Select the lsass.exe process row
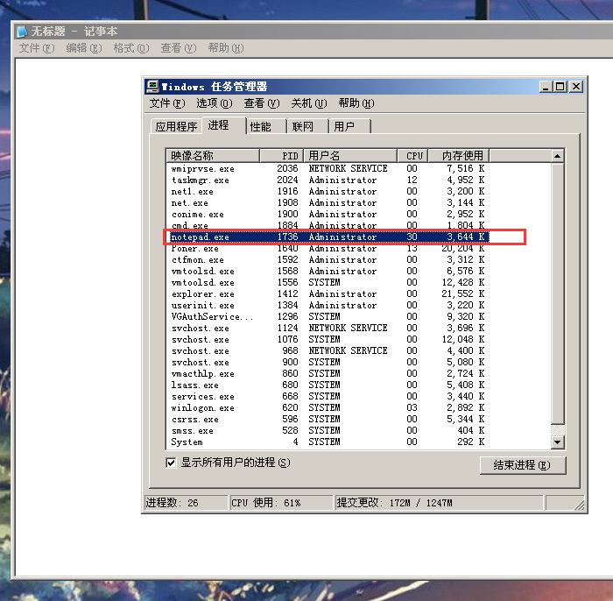Viewport: 613px width, 601px height. pyautogui.click(x=328, y=385)
